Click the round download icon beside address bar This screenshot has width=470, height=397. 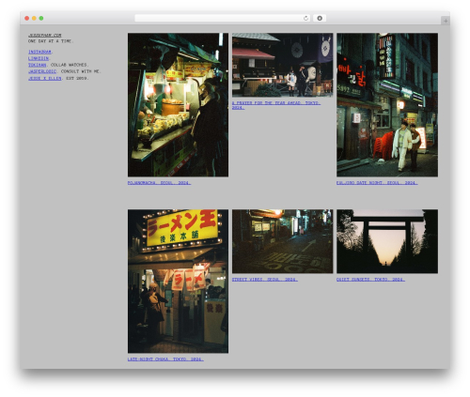pos(320,18)
